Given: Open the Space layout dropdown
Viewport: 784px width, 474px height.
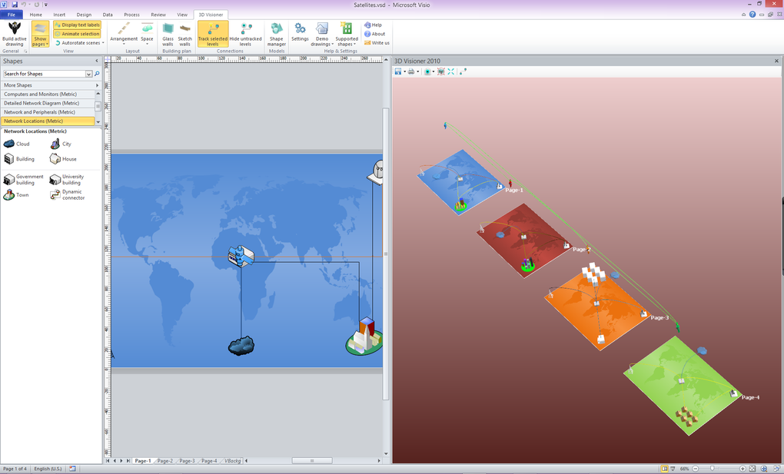Looking at the screenshot, I should click(x=147, y=34).
